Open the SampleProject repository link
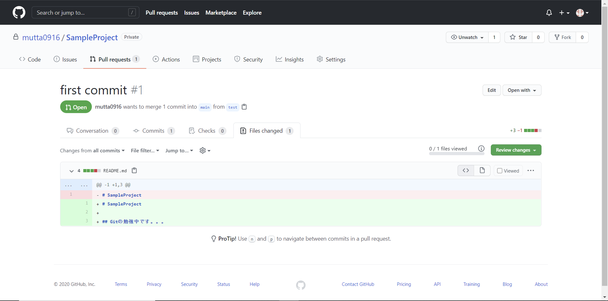608x301 pixels. tap(92, 37)
